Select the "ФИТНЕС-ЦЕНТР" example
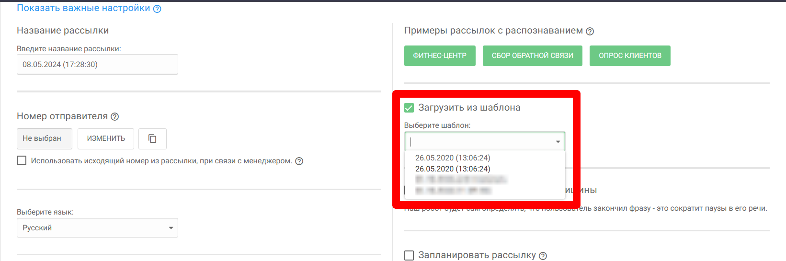This screenshot has height=261, width=786. [x=440, y=56]
